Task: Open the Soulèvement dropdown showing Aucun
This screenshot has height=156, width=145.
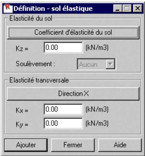Action: [x=96, y=64]
